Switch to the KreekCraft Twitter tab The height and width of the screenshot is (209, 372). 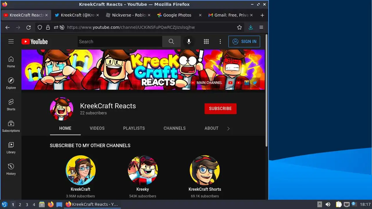(x=77, y=15)
